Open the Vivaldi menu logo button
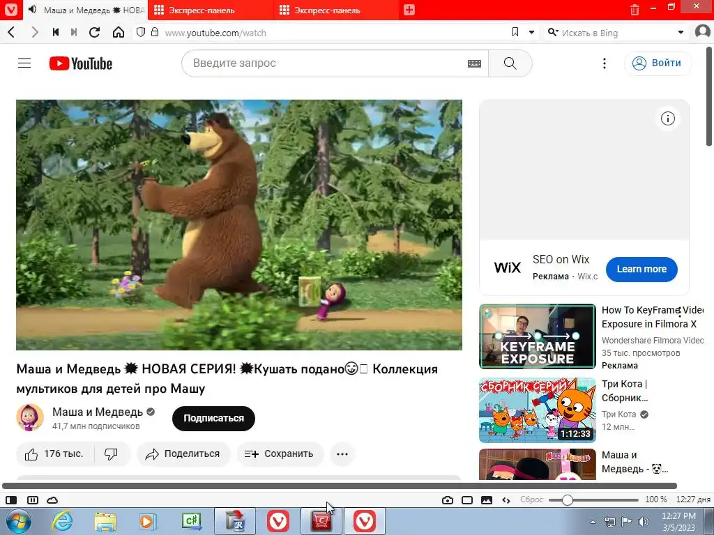714x535 pixels. click(x=11, y=10)
